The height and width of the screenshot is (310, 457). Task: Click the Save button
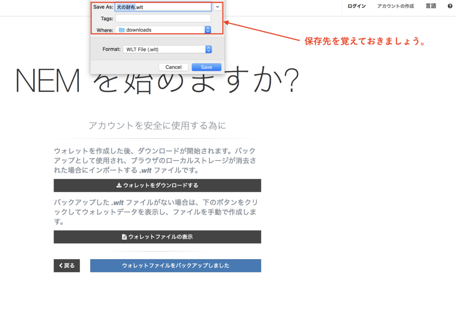[206, 67]
